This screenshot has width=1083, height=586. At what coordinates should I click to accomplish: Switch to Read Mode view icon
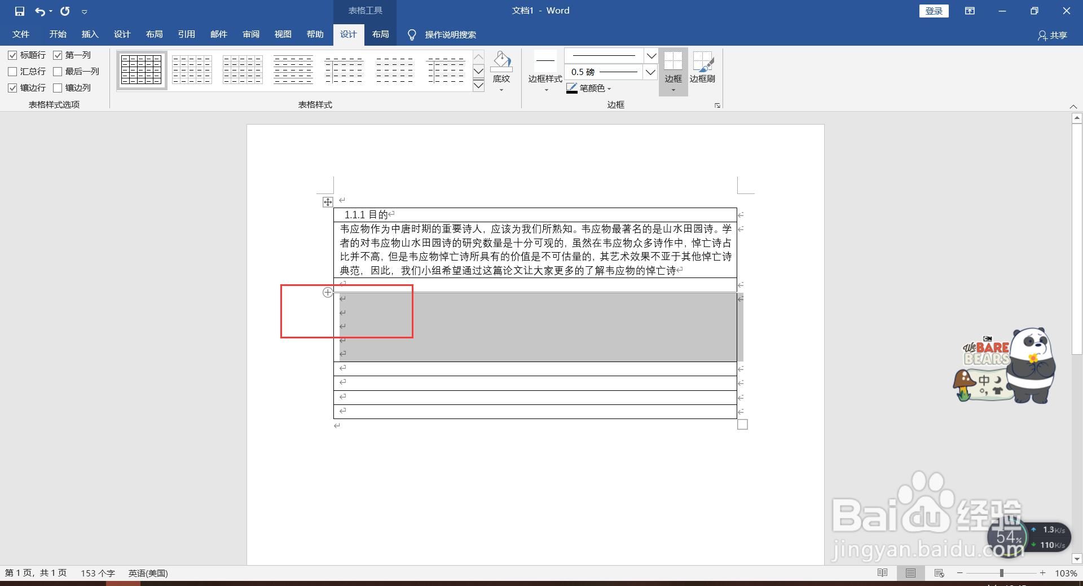tap(883, 573)
